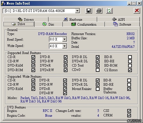
Task: Toggle BD-ROM read checkbox
Action: (x=130, y=65)
